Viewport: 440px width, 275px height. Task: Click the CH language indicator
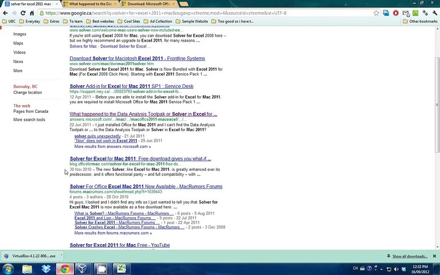point(355,268)
